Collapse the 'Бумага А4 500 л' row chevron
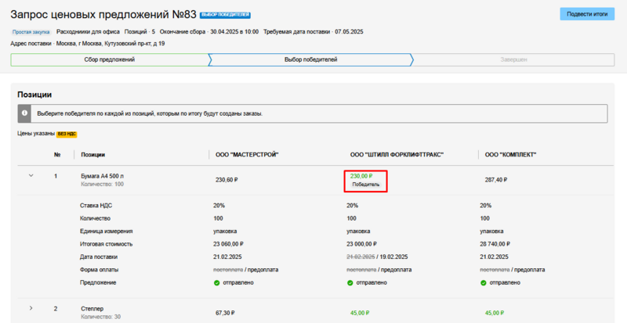This screenshot has width=627, height=323. point(31,176)
